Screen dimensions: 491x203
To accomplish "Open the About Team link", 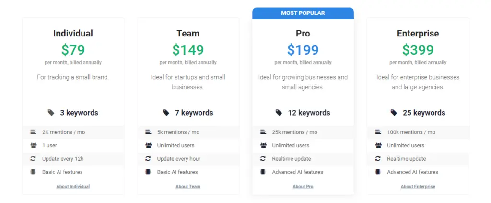I will coord(188,187).
